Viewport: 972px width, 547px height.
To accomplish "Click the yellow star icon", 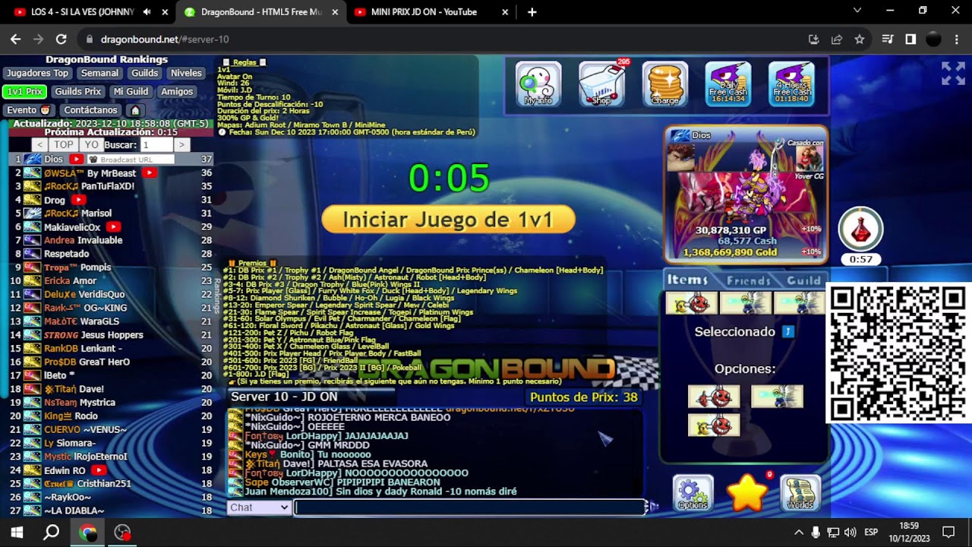I will pyautogui.click(x=747, y=493).
